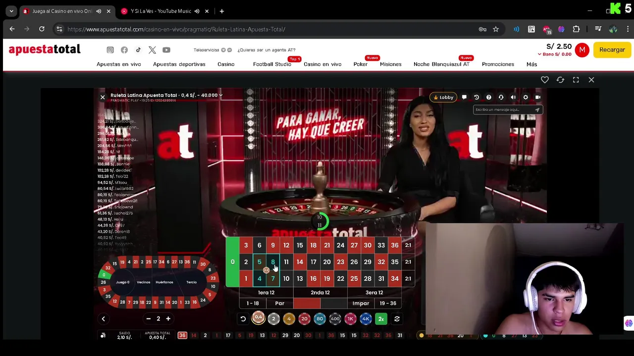
Task: Double the bet with green 2x button
Action: [x=381, y=319]
